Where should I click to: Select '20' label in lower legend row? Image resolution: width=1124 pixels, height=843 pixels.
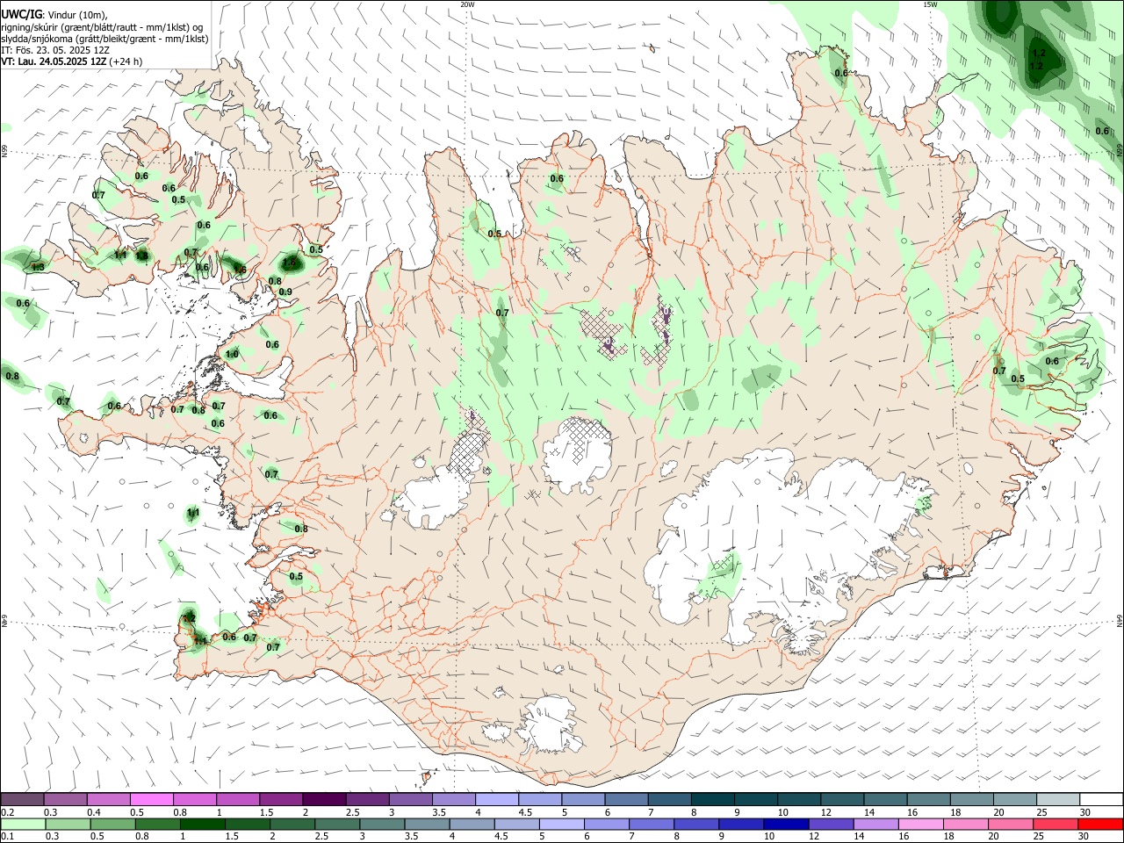point(993,837)
